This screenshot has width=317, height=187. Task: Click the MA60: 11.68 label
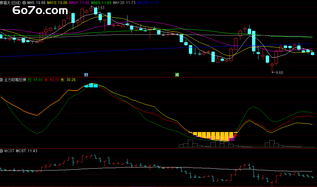coord(101,3)
